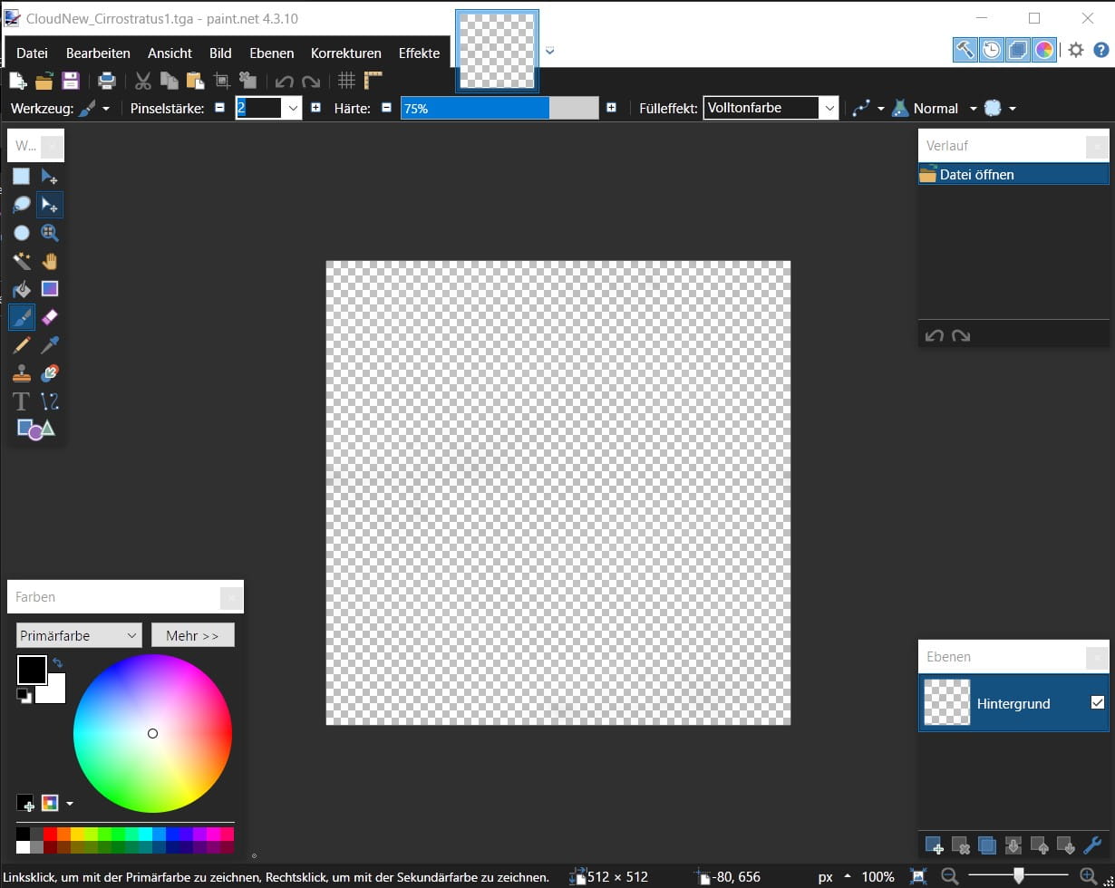Open the Pinselstärke size dropdown
Viewport: 1115px width, 888px height.
coord(292,109)
